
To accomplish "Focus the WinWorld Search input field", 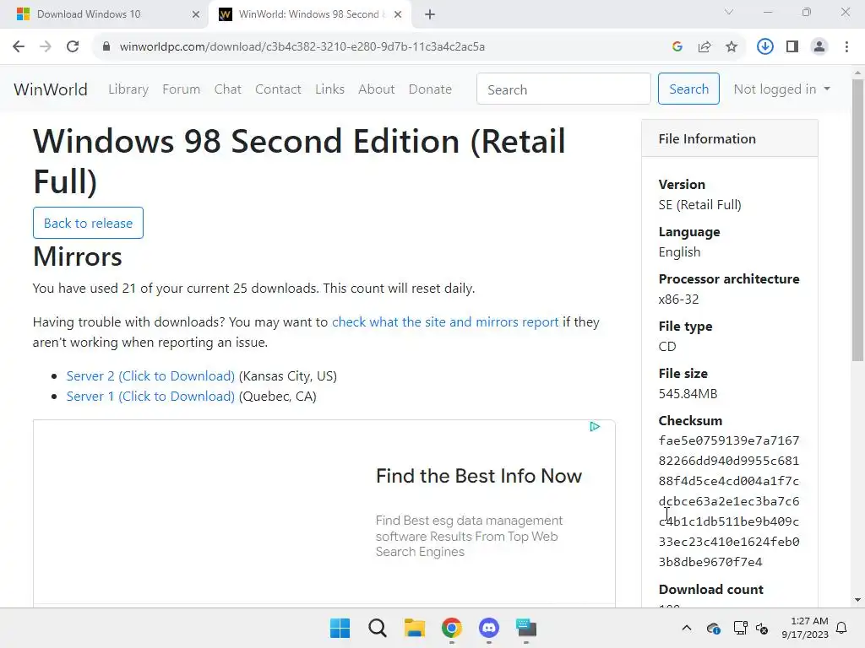I will coord(563,89).
